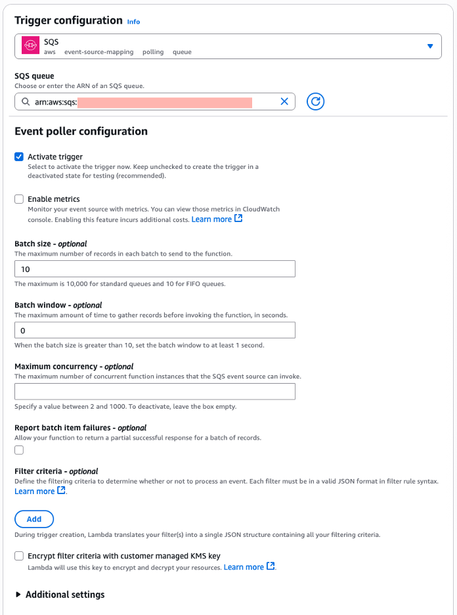
Task: Enable encrypting filter criteria with KMS key
Action: (19, 555)
